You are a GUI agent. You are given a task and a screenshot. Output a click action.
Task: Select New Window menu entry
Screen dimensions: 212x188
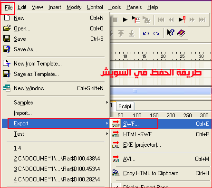pos(56,88)
